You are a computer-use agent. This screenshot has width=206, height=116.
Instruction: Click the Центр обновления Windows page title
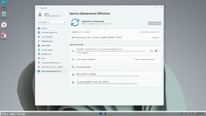coord(90,13)
